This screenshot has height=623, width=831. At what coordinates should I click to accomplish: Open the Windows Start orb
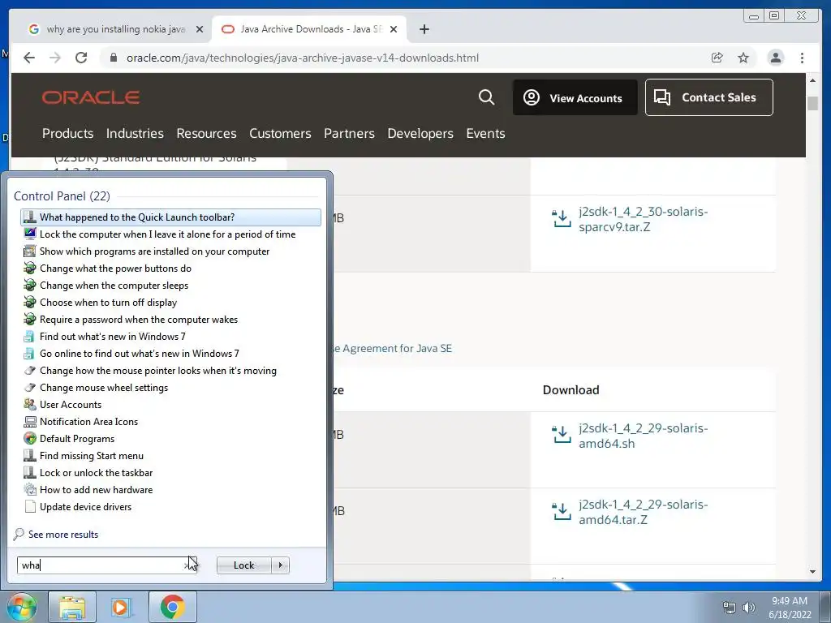click(22, 607)
